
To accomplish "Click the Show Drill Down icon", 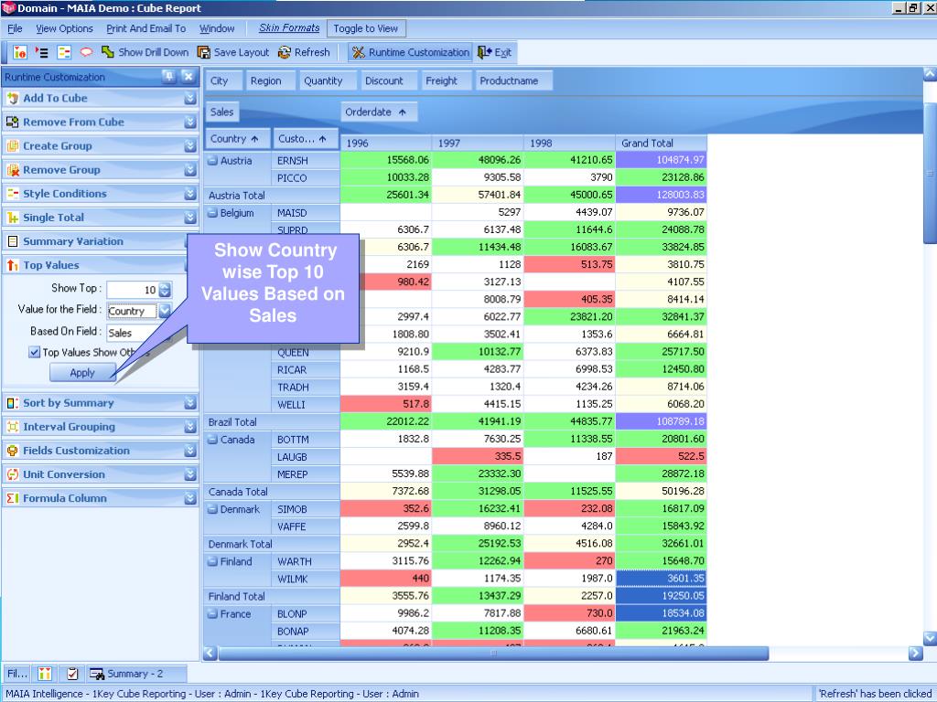I will click(x=108, y=53).
